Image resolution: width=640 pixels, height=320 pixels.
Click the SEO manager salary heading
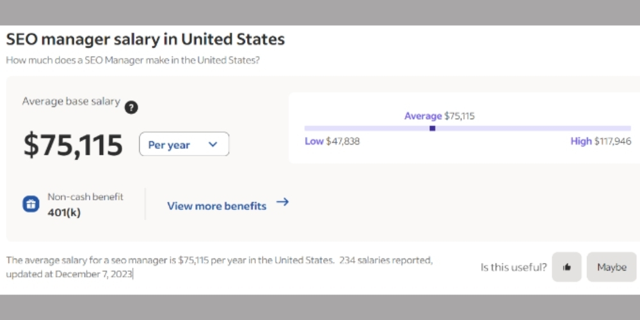coord(145,40)
